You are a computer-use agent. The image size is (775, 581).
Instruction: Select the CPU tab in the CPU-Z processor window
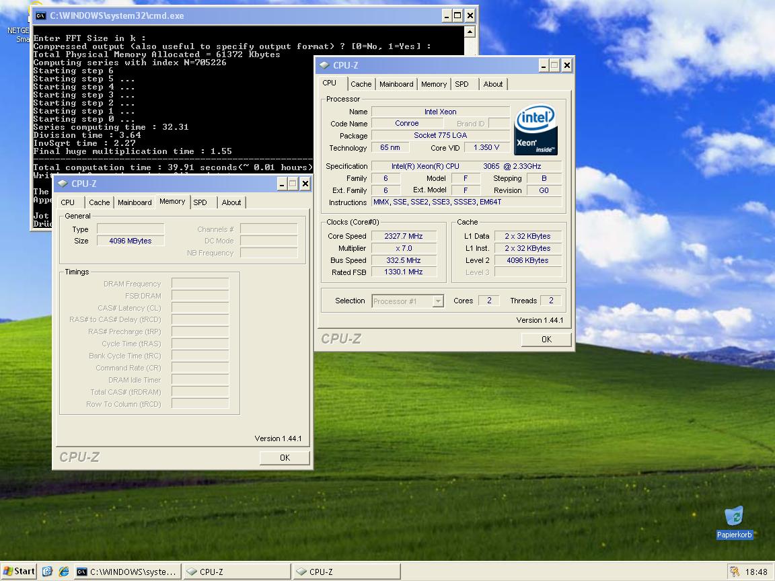[x=329, y=83]
